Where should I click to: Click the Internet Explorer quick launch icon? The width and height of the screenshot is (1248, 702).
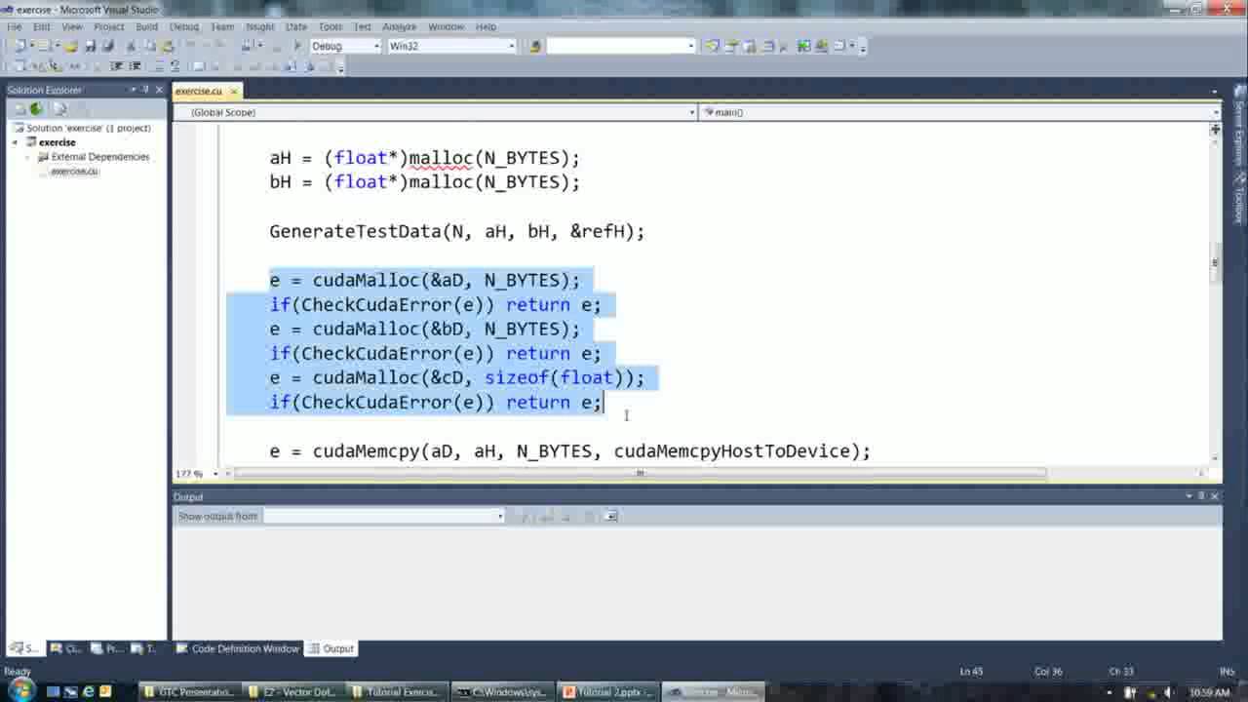tap(88, 692)
